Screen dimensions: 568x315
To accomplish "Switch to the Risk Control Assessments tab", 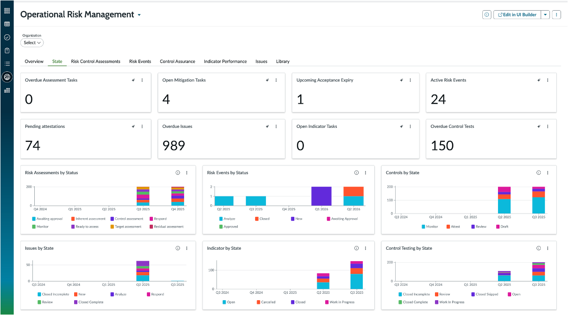I will point(95,62).
